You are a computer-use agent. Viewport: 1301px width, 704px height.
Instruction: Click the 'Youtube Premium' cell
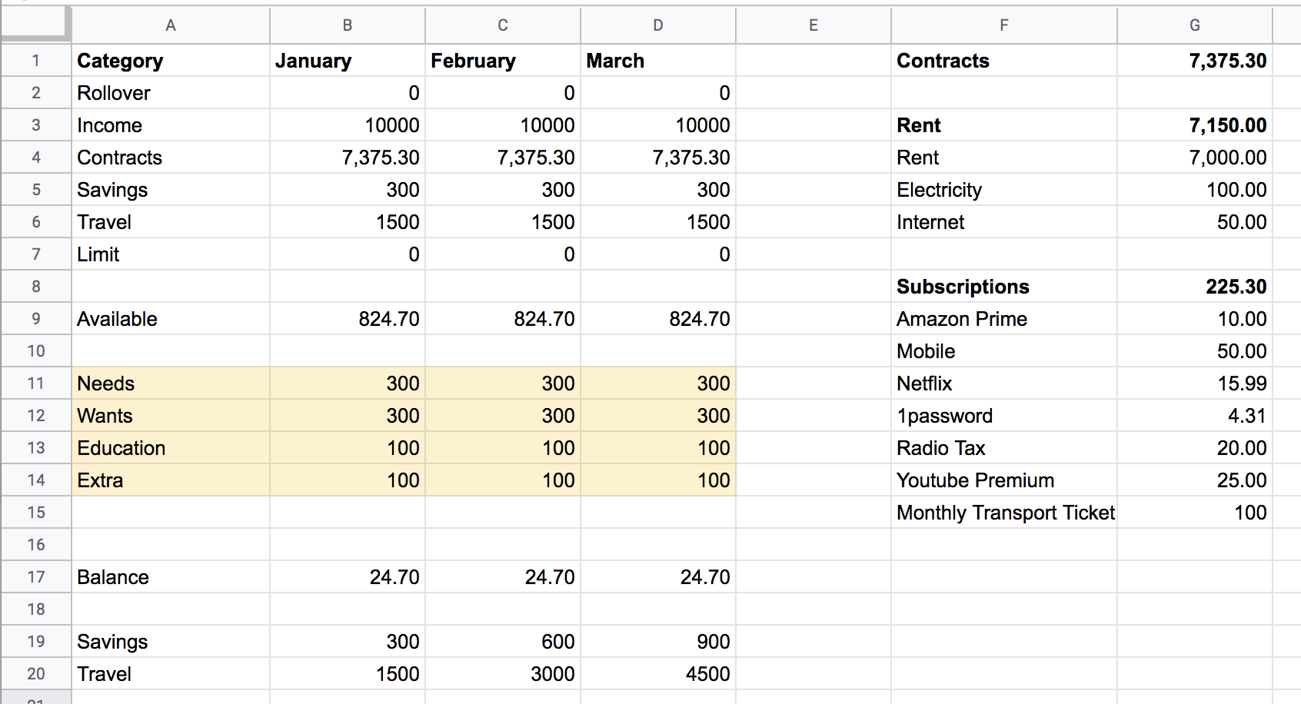[1004, 480]
